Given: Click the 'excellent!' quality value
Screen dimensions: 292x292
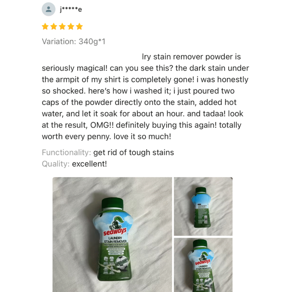Looking at the screenshot, I should [x=89, y=164].
